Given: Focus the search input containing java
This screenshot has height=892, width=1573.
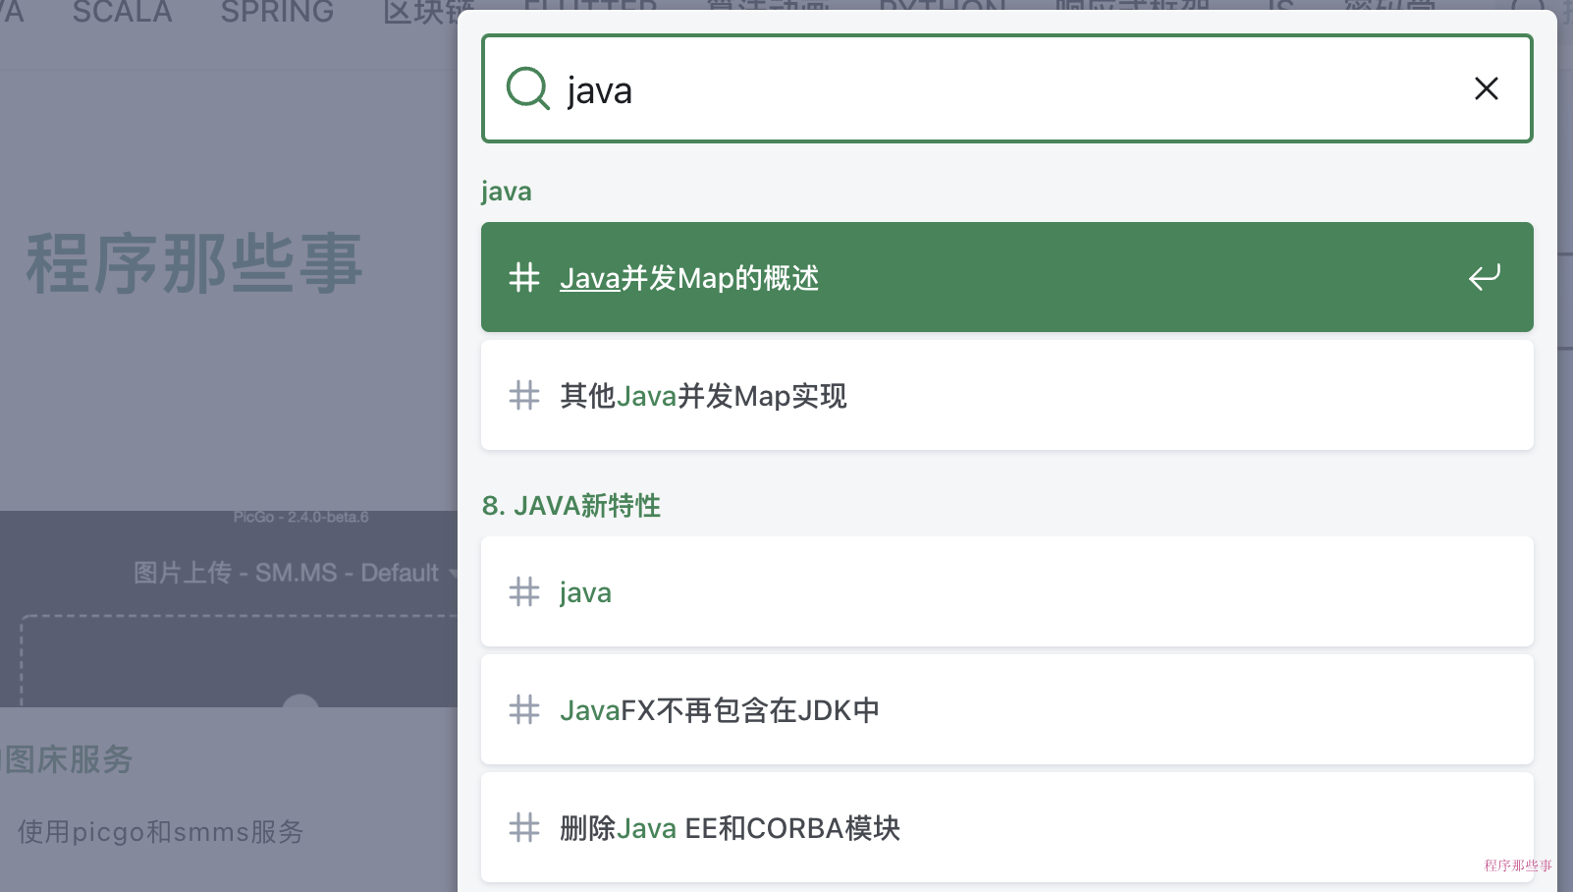Looking at the screenshot, I should pyautogui.click(x=982, y=89).
